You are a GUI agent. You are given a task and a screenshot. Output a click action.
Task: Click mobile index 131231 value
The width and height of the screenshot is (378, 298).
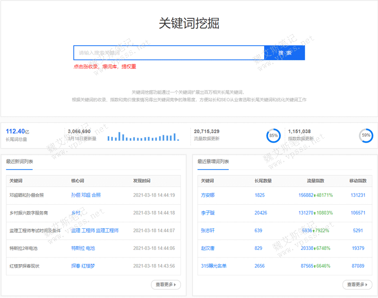pos(358,195)
